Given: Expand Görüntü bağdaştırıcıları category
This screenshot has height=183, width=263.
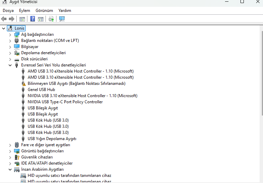Looking at the screenshot, I should [x=10, y=151].
